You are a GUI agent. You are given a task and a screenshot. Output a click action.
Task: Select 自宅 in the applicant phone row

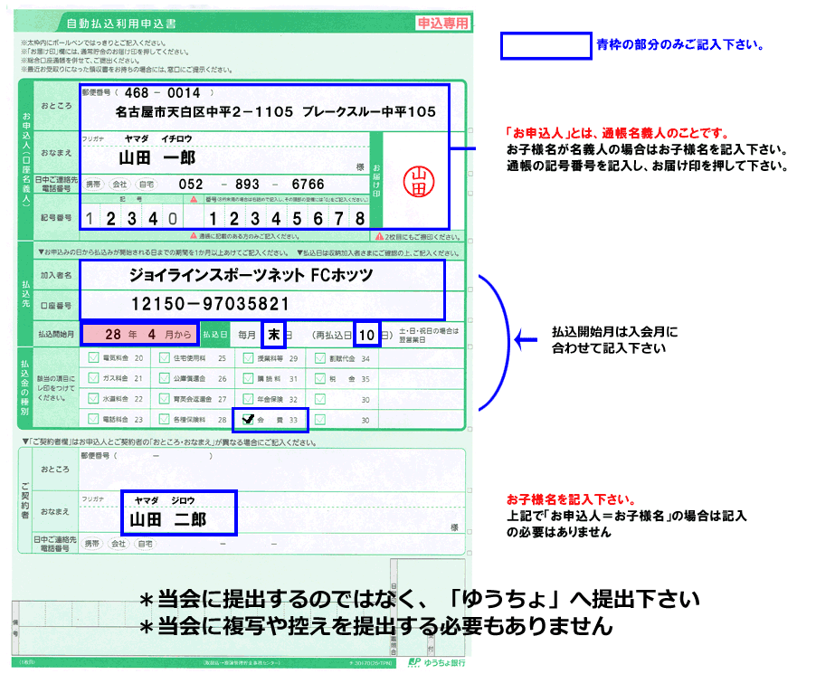coord(147,185)
